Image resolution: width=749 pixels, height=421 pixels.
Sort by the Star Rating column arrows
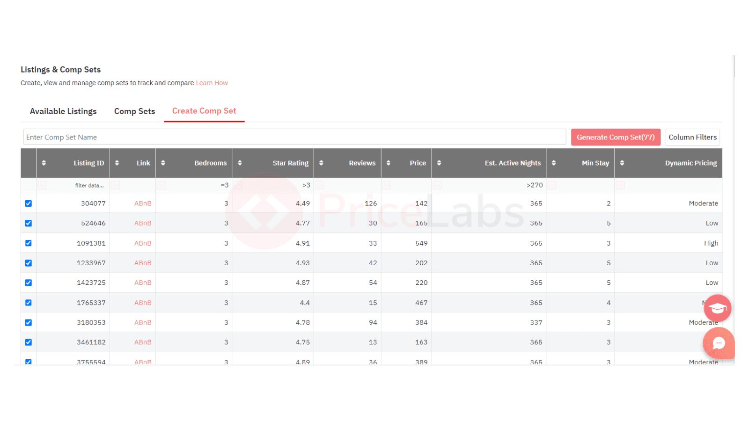click(240, 163)
